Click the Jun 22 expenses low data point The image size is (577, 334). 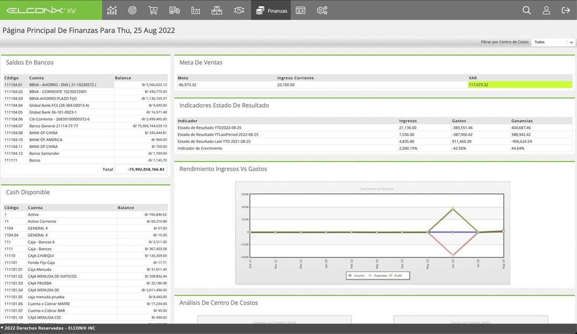click(x=453, y=254)
